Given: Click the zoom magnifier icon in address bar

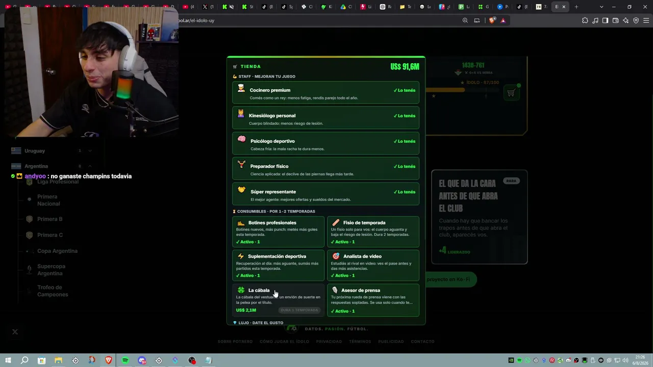Looking at the screenshot, I should [x=465, y=20].
